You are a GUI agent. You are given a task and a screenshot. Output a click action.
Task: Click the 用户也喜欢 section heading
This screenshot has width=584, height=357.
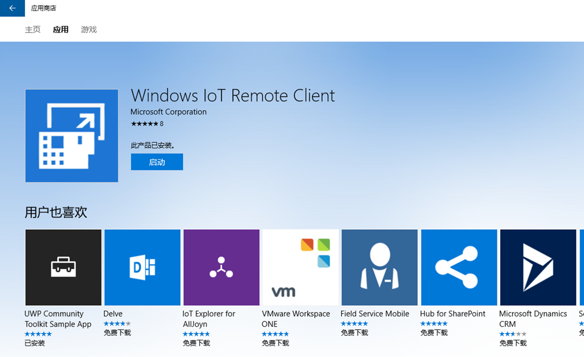(56, 212)
